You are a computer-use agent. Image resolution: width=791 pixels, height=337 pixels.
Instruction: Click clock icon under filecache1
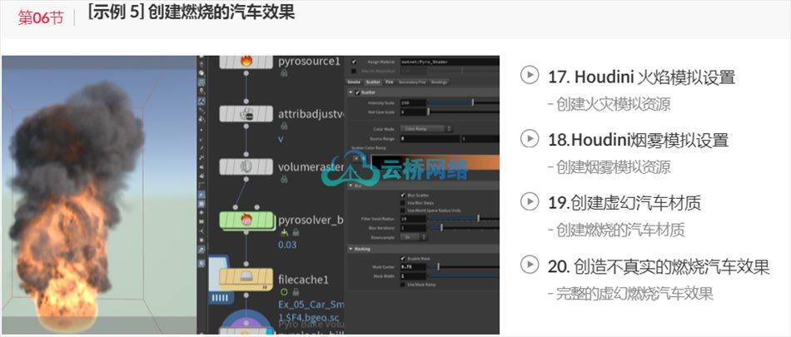point(283,291)
